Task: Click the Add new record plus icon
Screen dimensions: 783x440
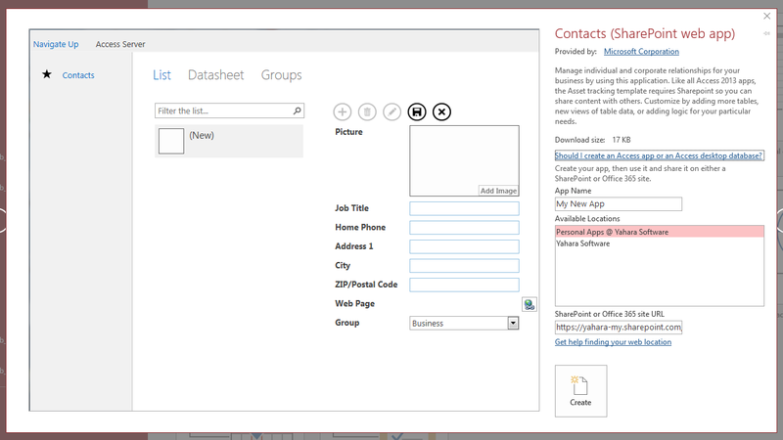Action: 343,112
